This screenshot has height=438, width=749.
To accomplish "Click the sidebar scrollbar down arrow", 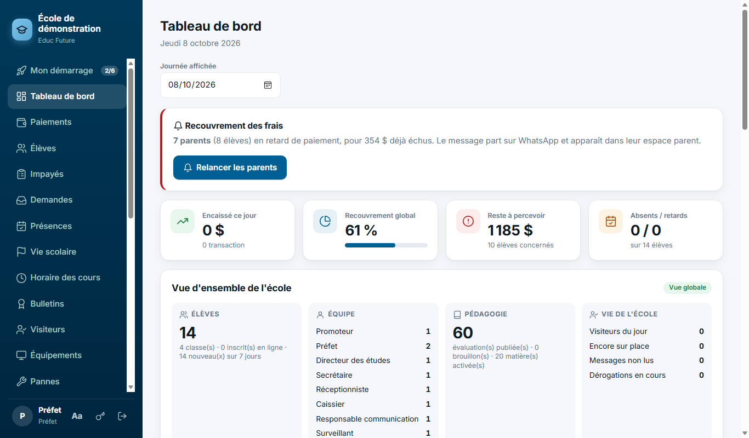I will (x=130, y=388).
